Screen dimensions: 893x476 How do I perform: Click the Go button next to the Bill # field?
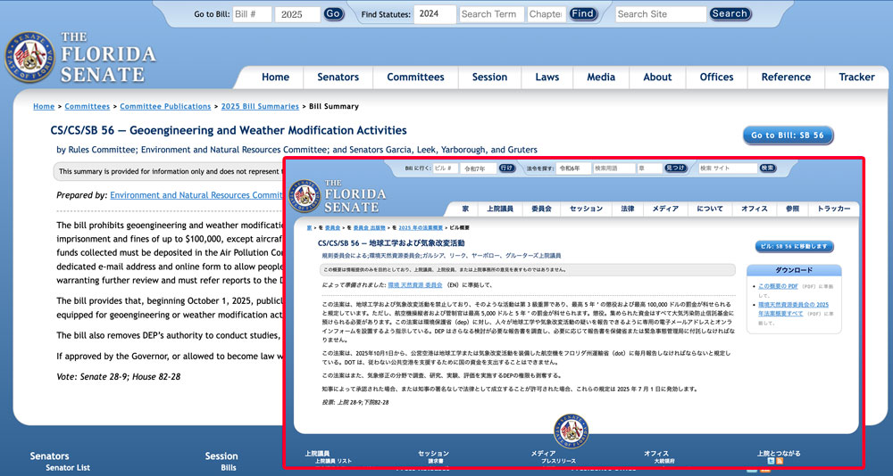coord(334,14)
